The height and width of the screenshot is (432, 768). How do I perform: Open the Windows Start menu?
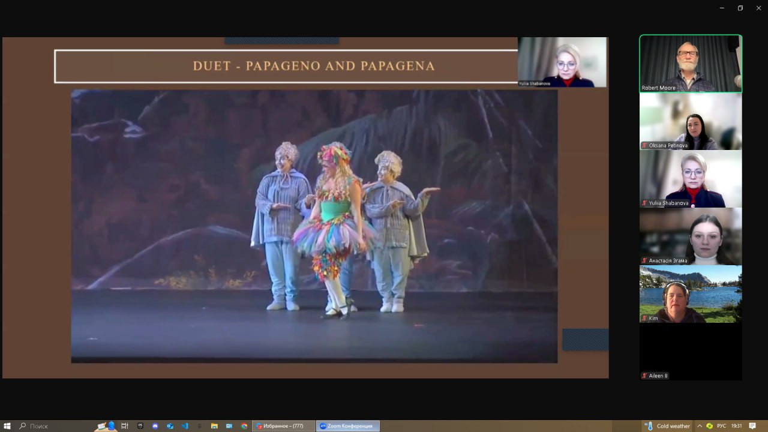pyautogui.click(x=7, y=426)
